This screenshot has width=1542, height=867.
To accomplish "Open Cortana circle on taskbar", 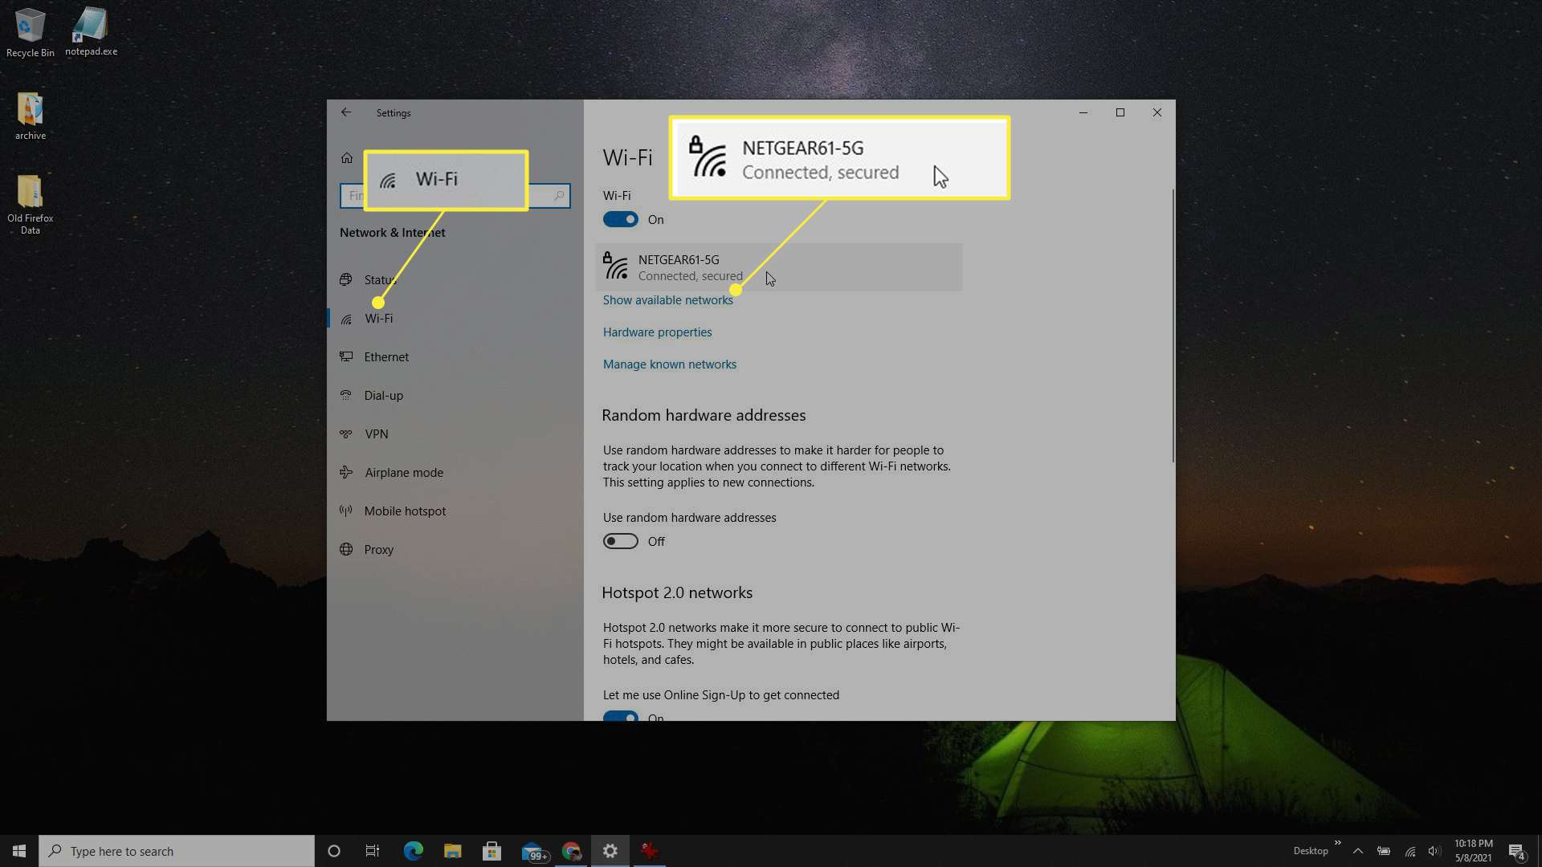I will (334, 851).
